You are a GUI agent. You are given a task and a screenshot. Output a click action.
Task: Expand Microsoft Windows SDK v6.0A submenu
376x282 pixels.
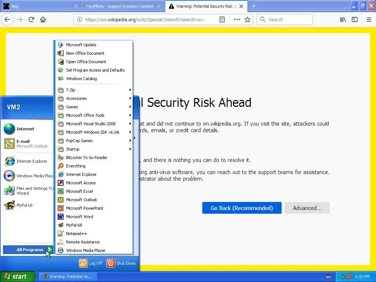[94, 132]
